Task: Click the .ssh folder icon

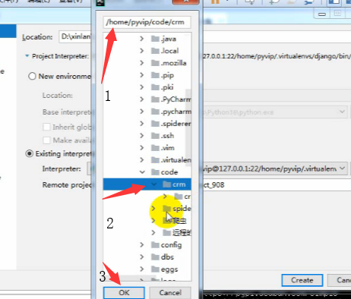Action: coord(155,136)
